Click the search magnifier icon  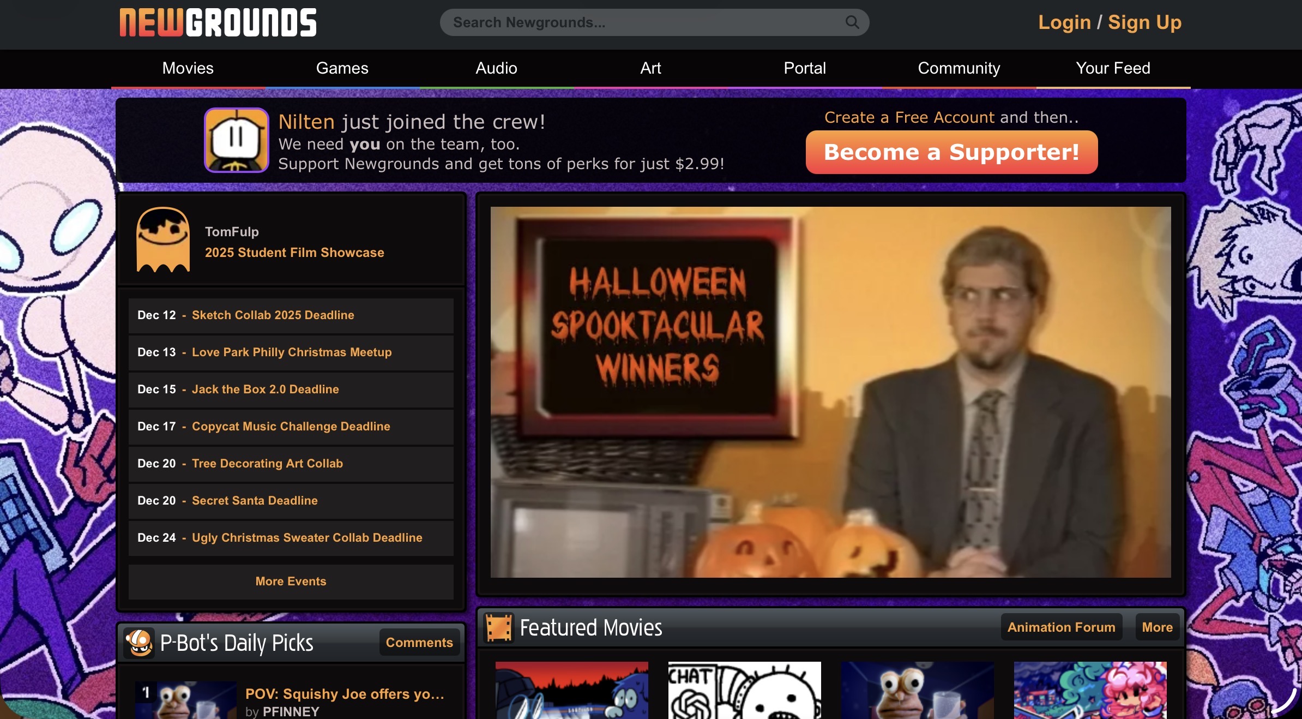852,22
